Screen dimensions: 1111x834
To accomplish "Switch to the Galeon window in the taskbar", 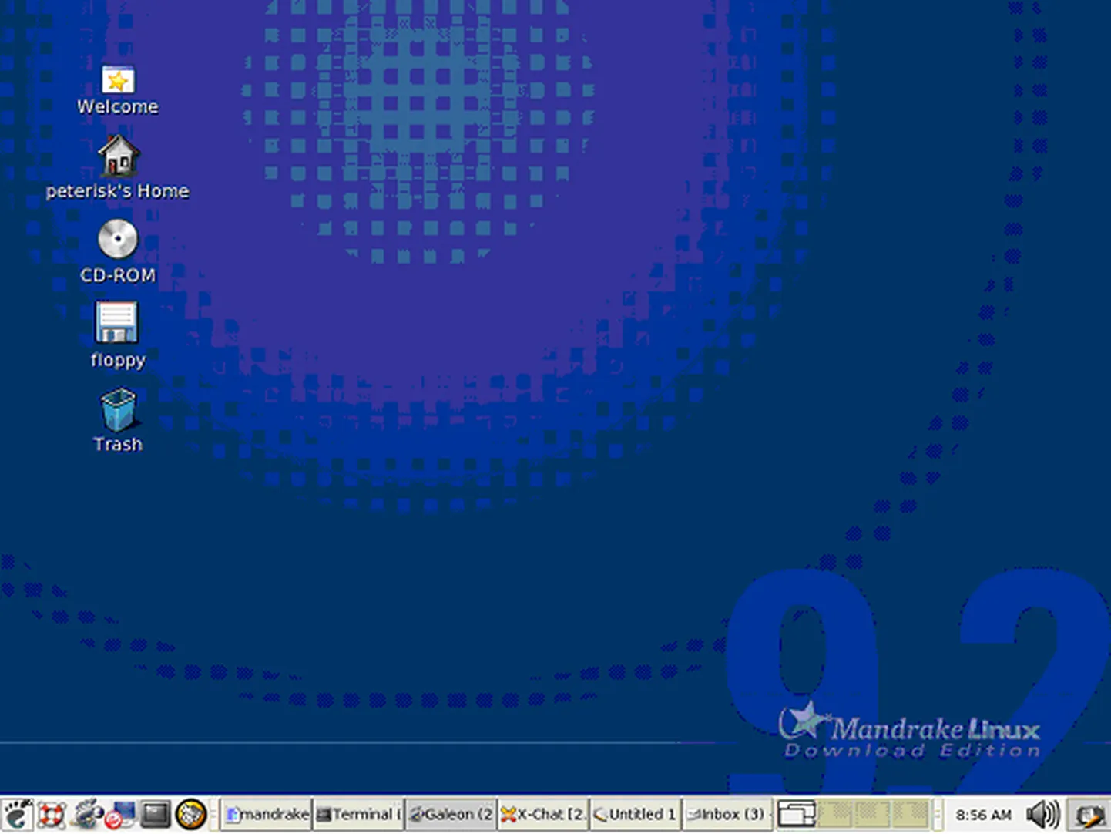I will [x=451, y=815].
